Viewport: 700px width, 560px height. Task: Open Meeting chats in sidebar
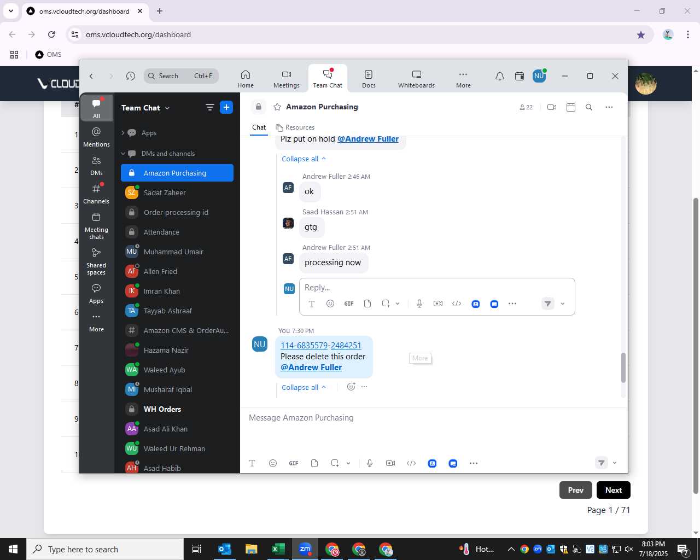tap(96, 226)
